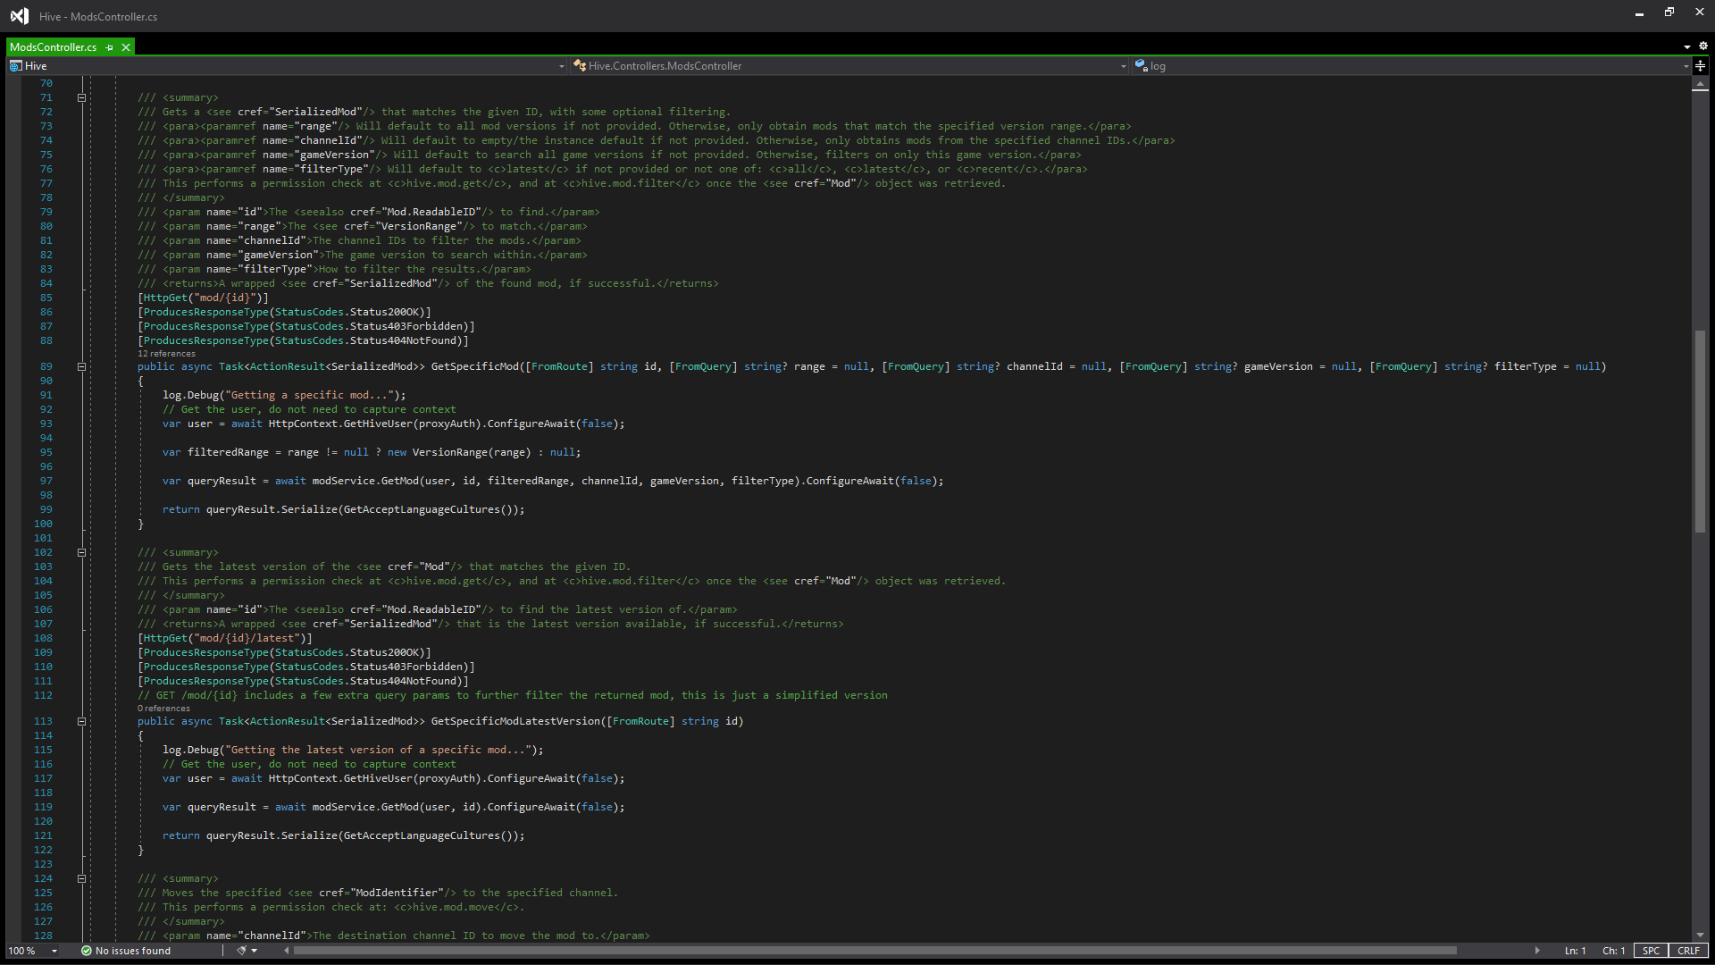Toggle the SPC indentation setting
This screenshot has height=965, width=1715.
point(1651,951)
